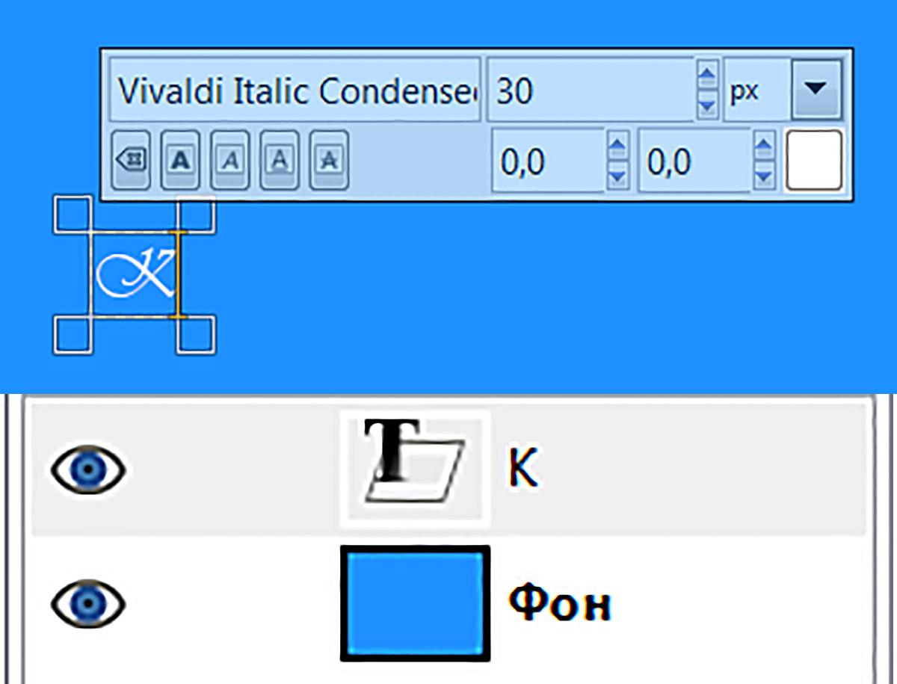
Task: Decrease font size with down arrow
Action: [706, 105]
